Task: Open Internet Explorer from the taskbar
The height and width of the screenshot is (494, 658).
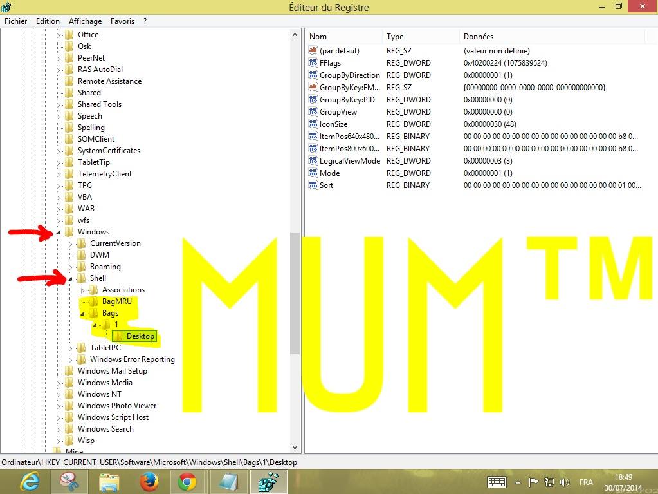Action: [30, 482]
